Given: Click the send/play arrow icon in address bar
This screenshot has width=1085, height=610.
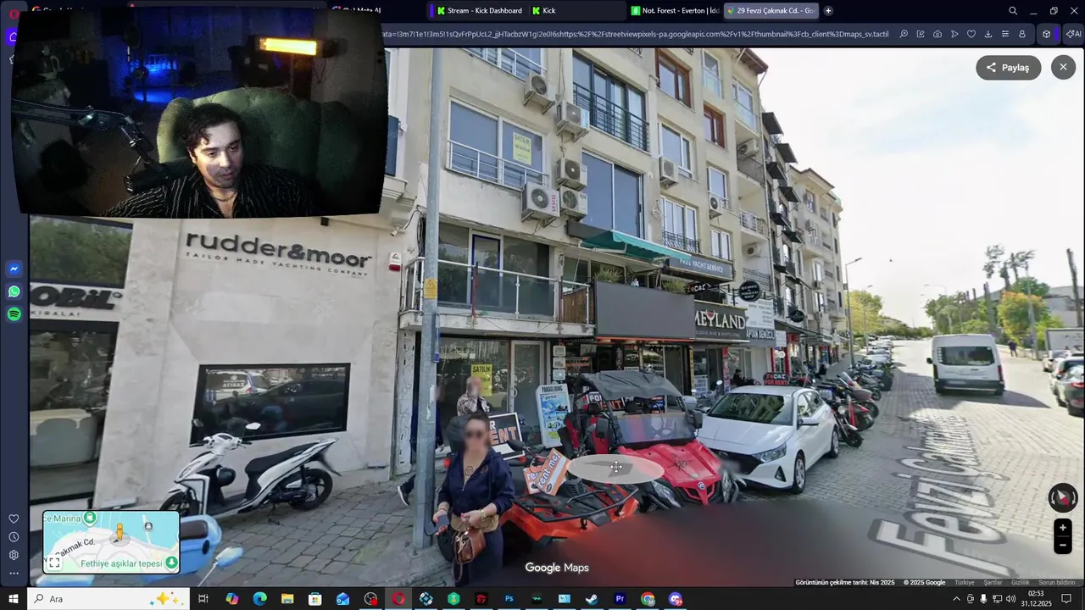Looking at the screenshot, I should 954,34.
